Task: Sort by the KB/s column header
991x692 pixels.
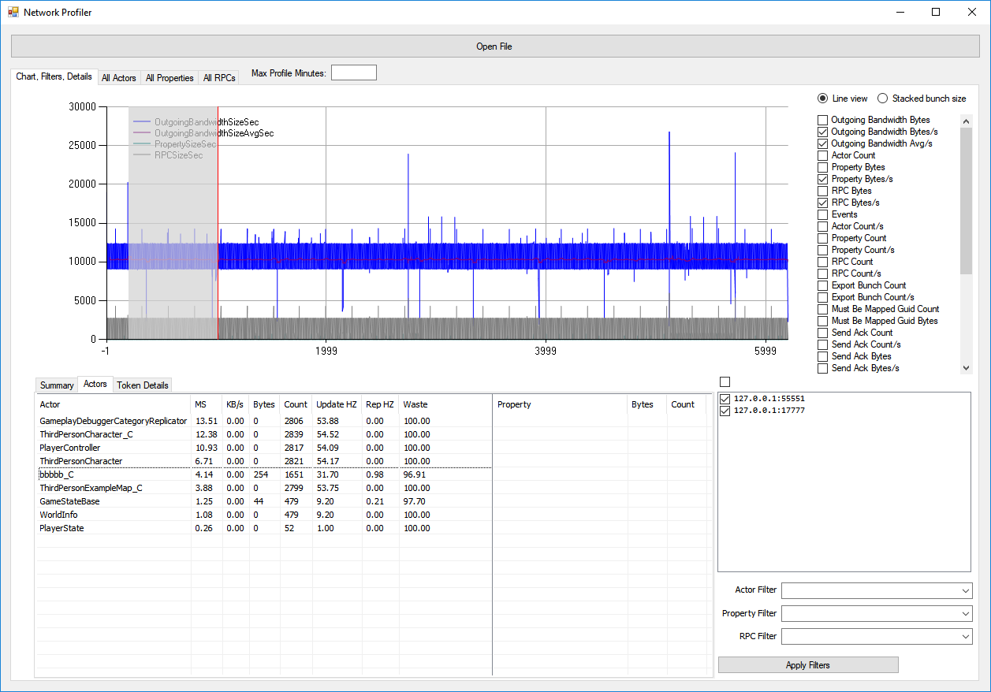Action: pyautogui.click(x=236, y=404)
